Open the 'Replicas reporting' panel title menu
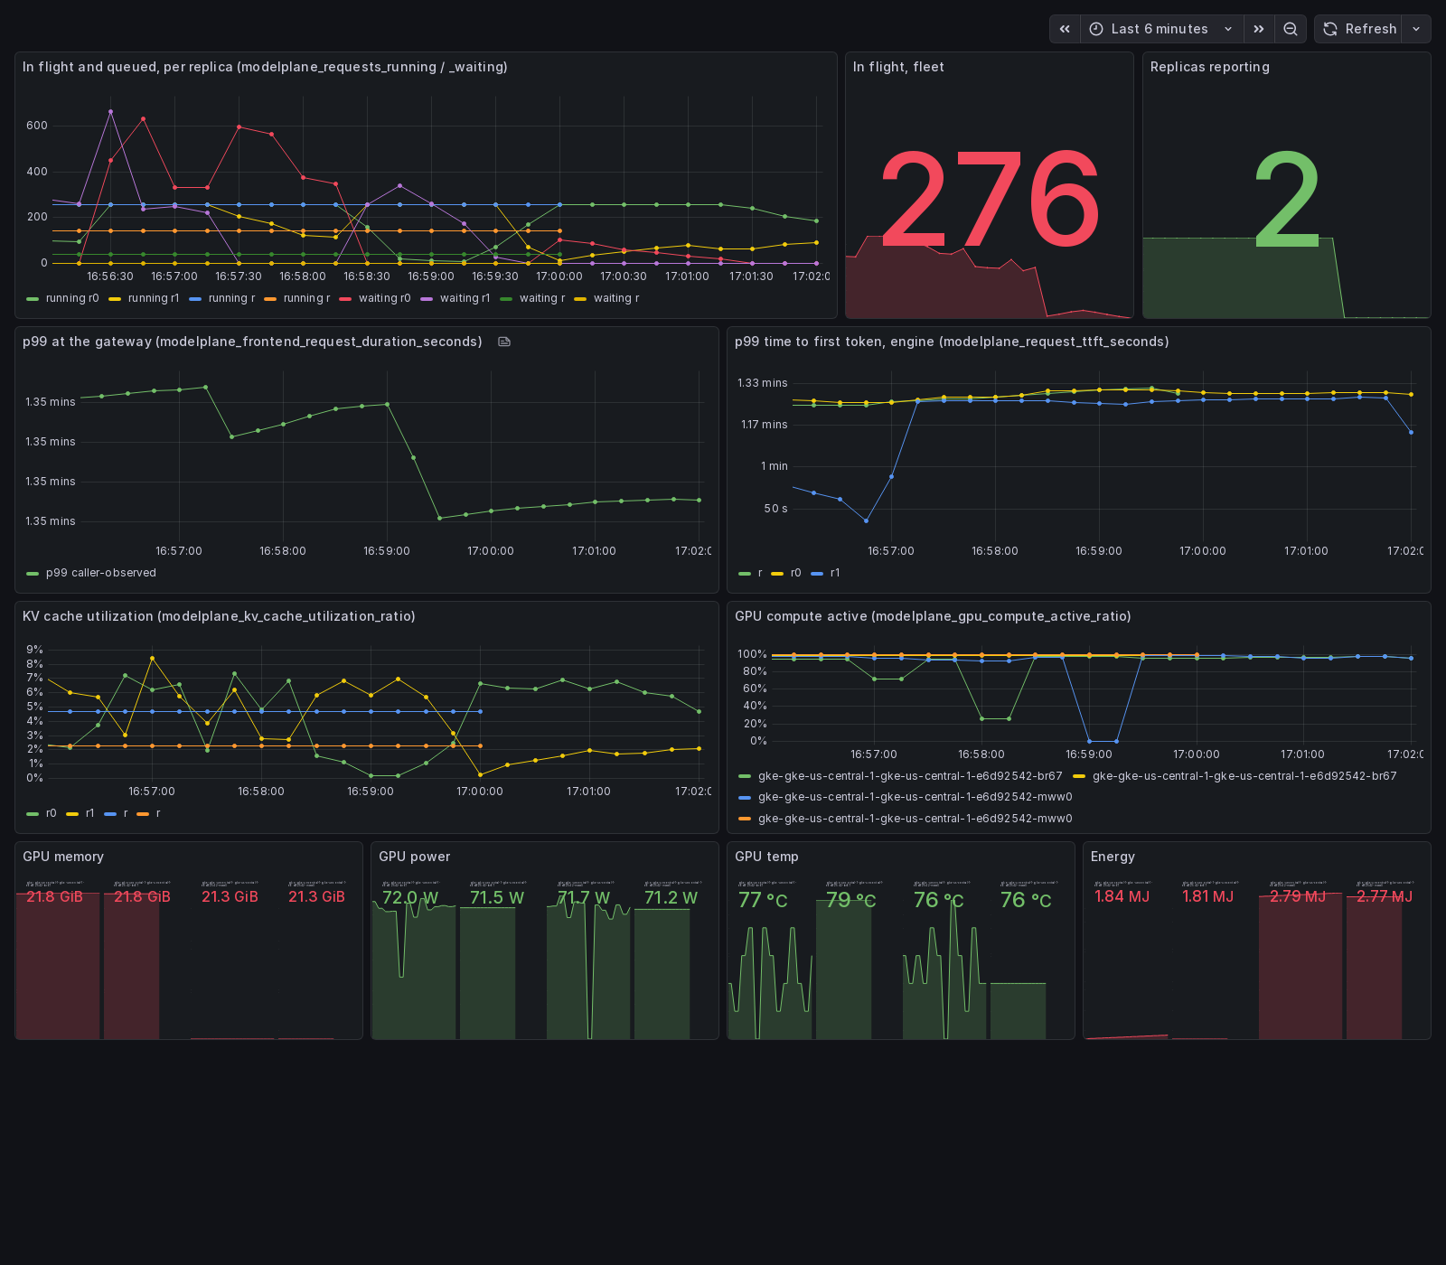This screenshot has height=1265, width=1446. point(1209,67)
